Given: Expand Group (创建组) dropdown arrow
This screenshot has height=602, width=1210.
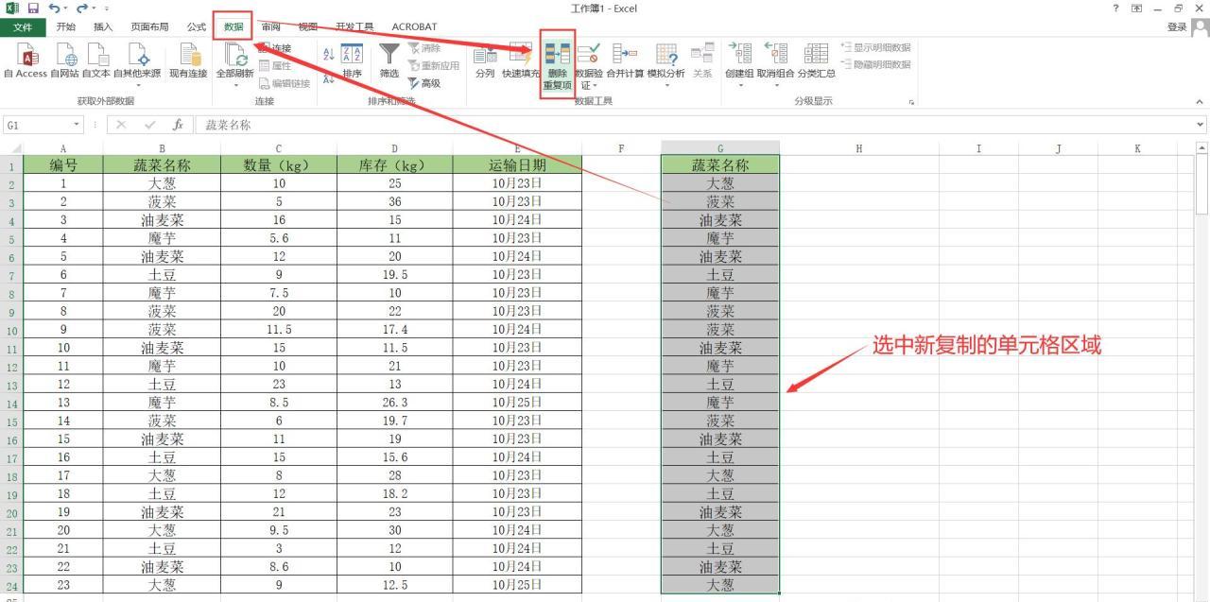Looking at the screenshot, I should coord(739,84).
